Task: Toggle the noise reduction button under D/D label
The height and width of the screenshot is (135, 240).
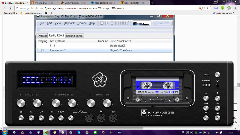Action: coord(71,118)
